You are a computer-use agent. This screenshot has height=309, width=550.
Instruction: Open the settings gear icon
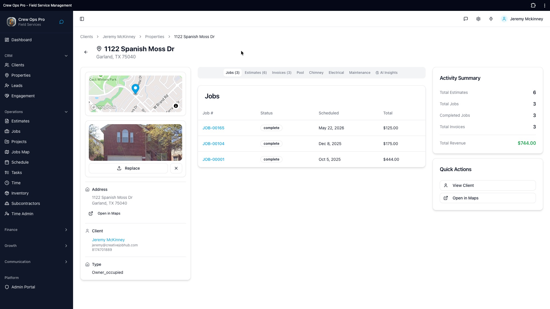point(478,19)
